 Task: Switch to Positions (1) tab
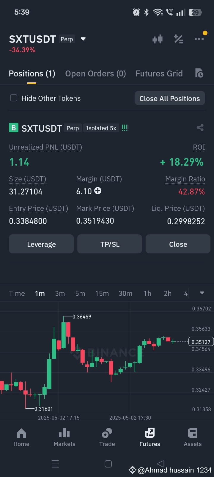32,73
